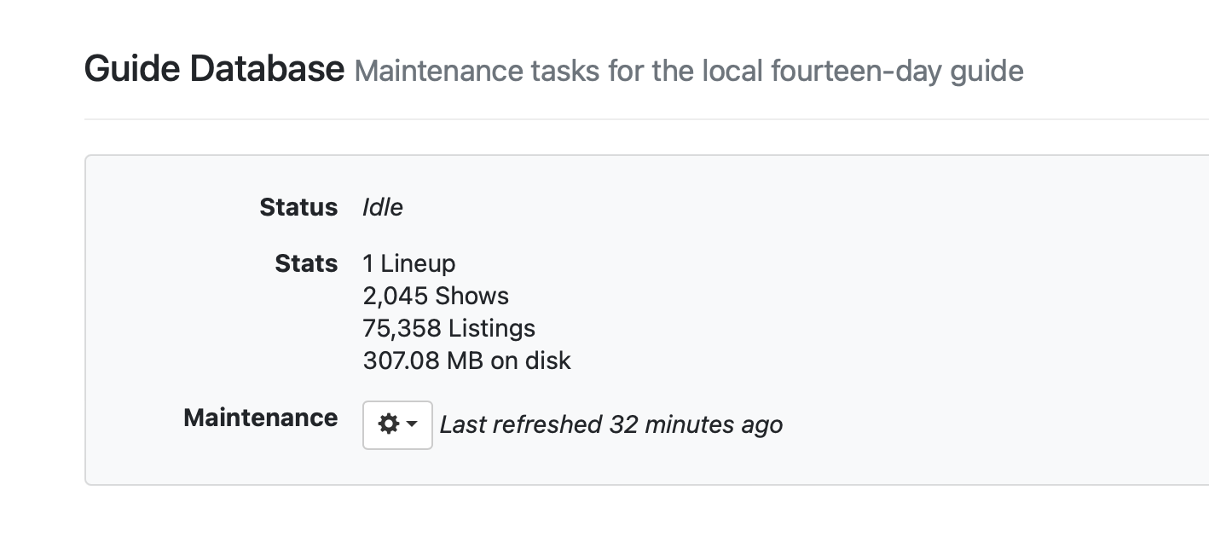Click the gear icon beside Maintenance
Screen dimensions: 1209x542
pos(389,424)
